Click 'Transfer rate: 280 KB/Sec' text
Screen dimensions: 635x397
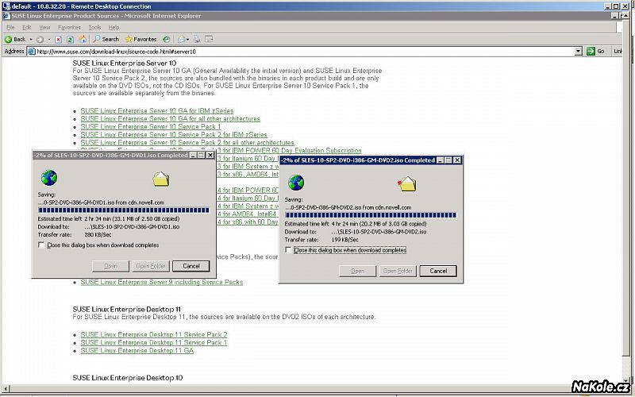tap(75, 234)
